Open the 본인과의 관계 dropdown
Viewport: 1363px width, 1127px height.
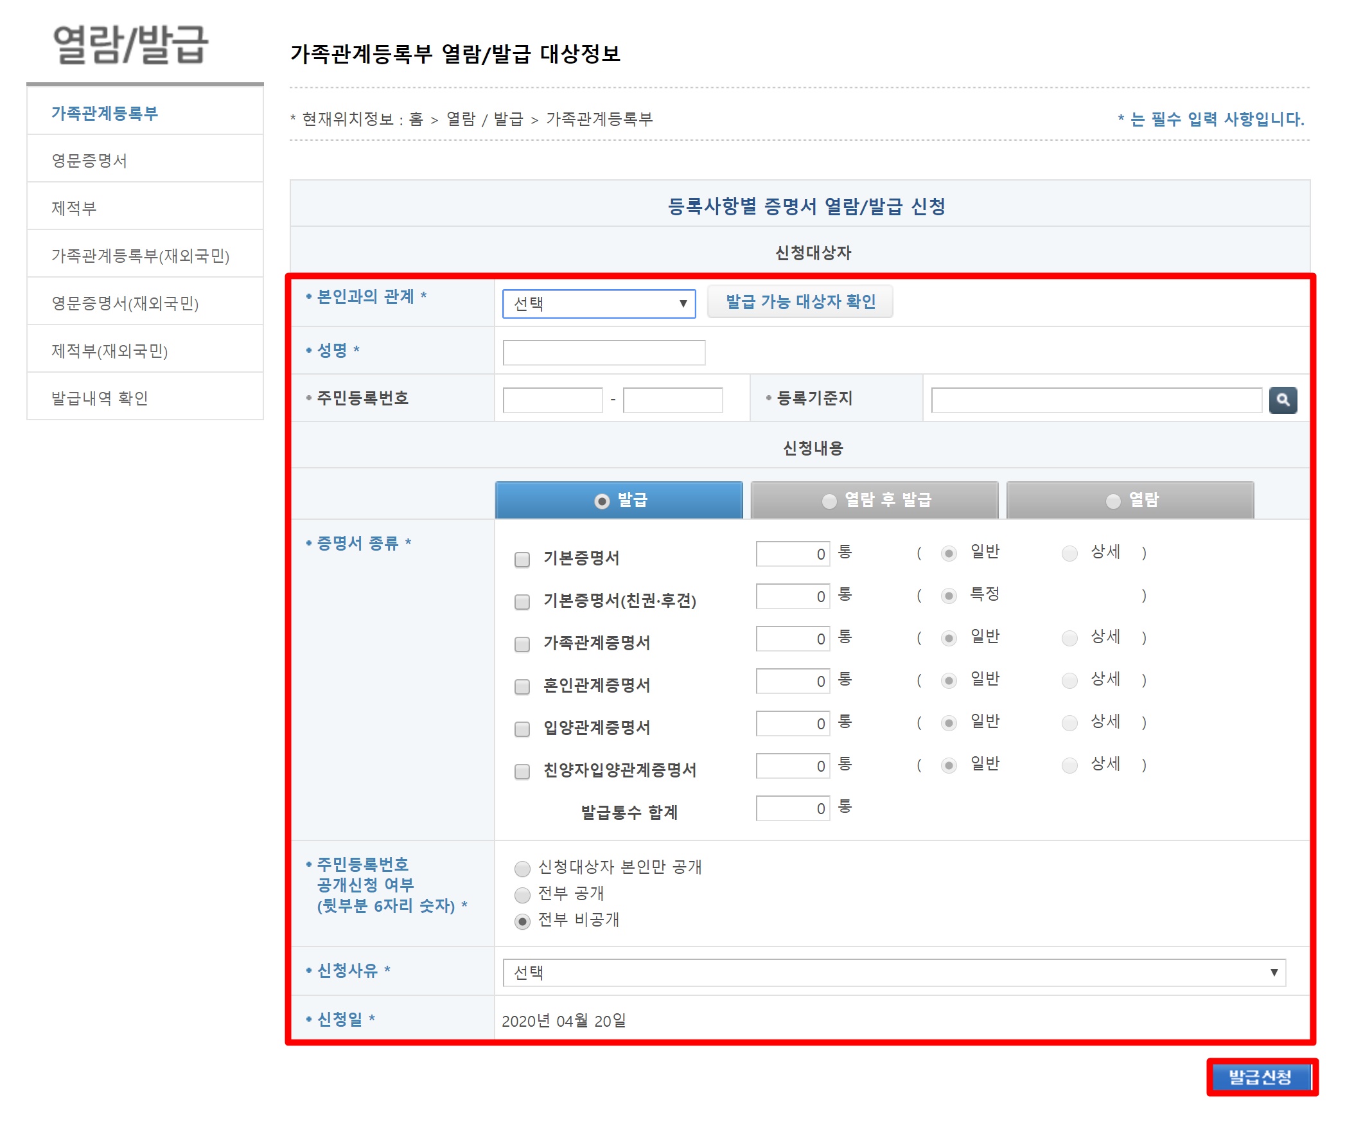tap(599, 304)
